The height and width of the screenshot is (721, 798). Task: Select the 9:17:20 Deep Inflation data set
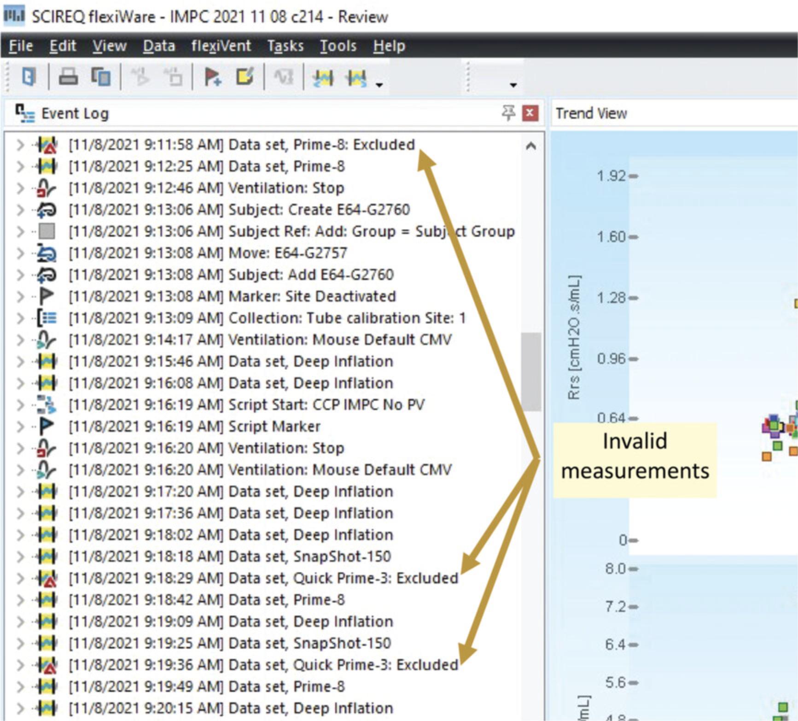click(x=231, y=491)
